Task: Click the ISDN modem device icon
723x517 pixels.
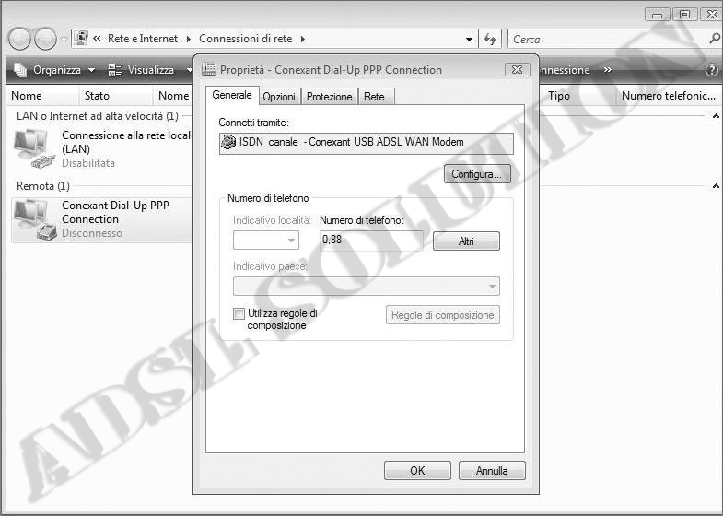Action: 228,142
